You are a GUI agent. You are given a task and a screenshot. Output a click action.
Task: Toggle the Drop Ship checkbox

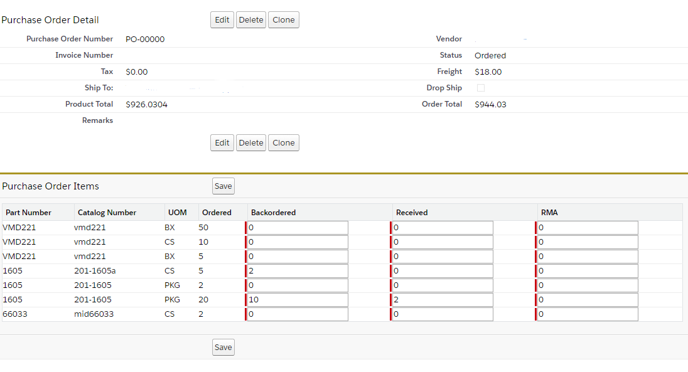click(x=481, y=88)
